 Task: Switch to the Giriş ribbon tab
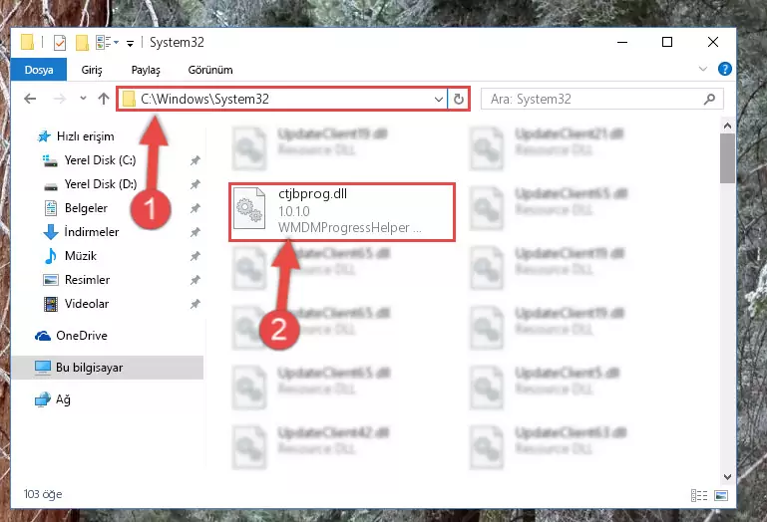point(92,70)
